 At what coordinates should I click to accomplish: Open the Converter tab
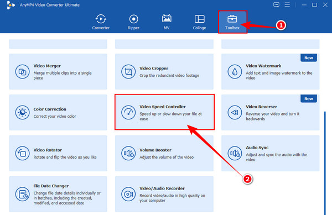(x=101, y=22)
